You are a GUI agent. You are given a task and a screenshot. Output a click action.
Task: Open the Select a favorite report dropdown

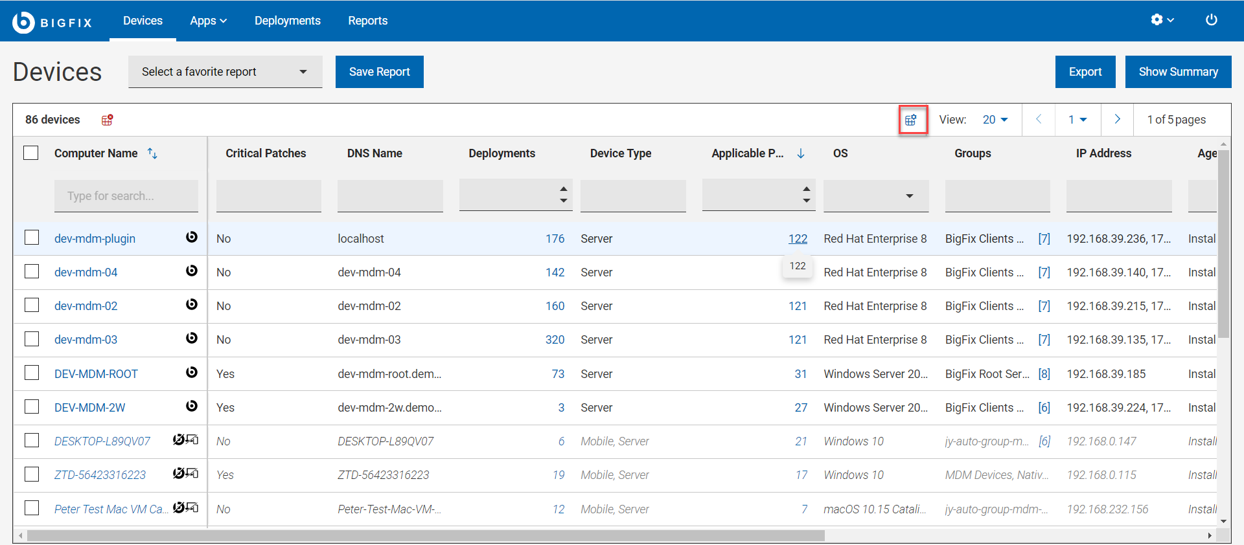(225, 72)
